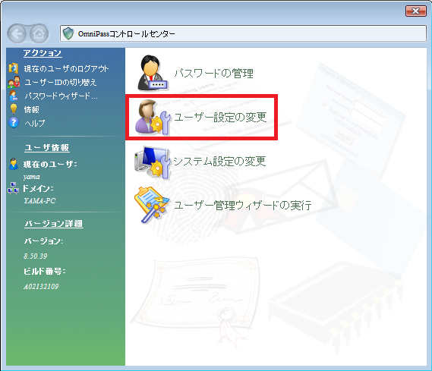Click the ユーザー設定の変更 wrench icon
Screen dimensions: 432x371
153,118
